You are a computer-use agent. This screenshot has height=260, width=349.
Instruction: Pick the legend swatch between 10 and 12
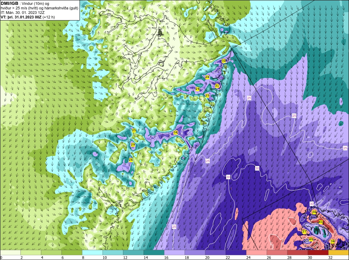tap(113, 253)
